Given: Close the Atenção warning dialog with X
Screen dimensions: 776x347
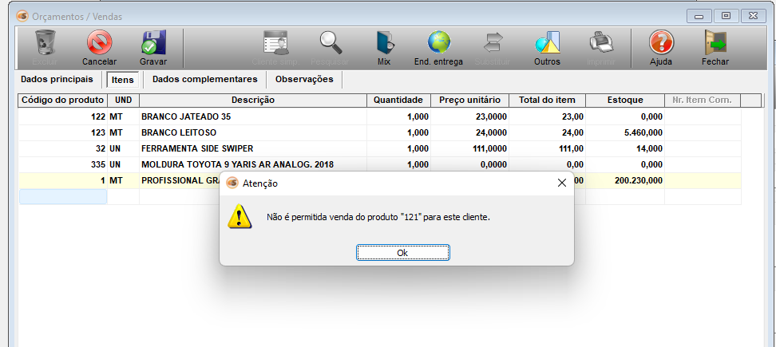Looking at the screenshot, I should pos(561,183).
